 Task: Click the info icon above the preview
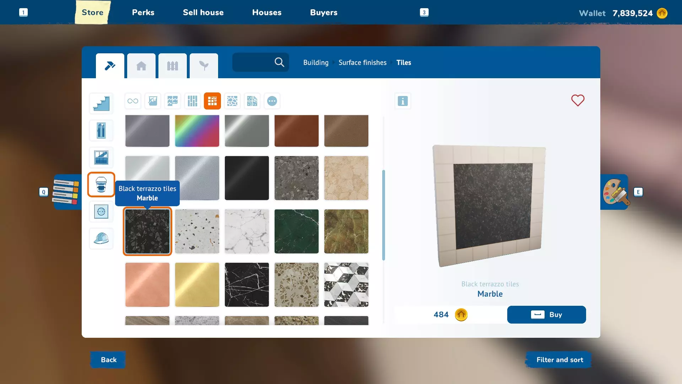[x=402, y=101]
